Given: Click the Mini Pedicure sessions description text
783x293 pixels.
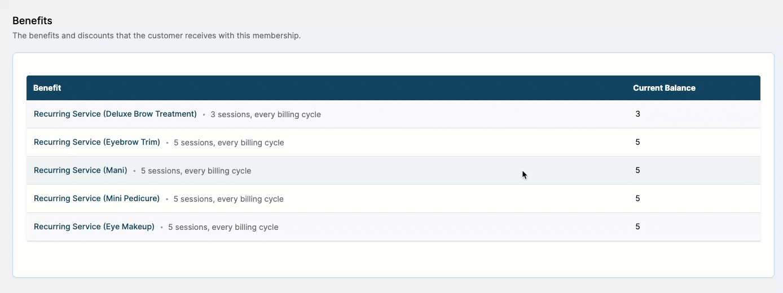Looking at the screenshot, I should [228, 199].
